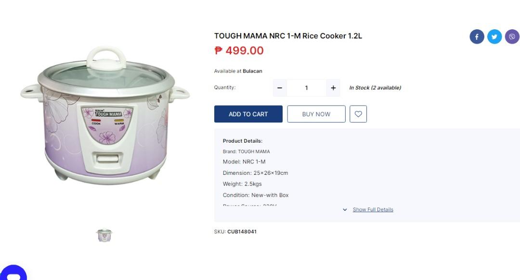This screenshot has height=280, width=520.
Task: Select the small rice cooker thumbnail
Action: click(x=104, y=235)
